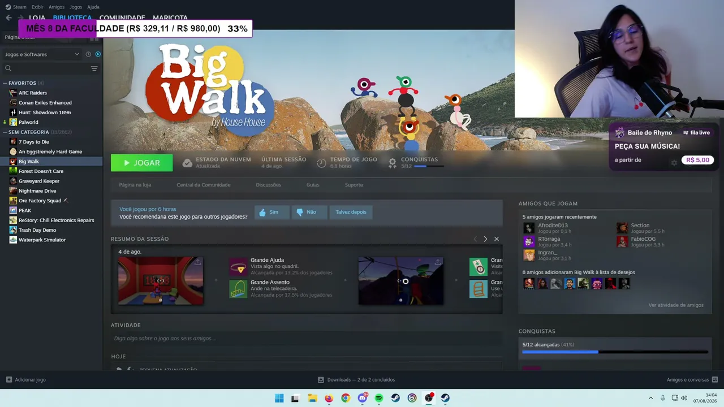This screenshot has width=724, height=407.
Task: Open the Exibir menu
Action: point(37,7)
